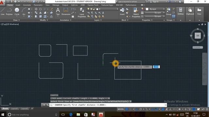
Task: Open the Insert ribbon tab
Action: click(x=18, y=5)
